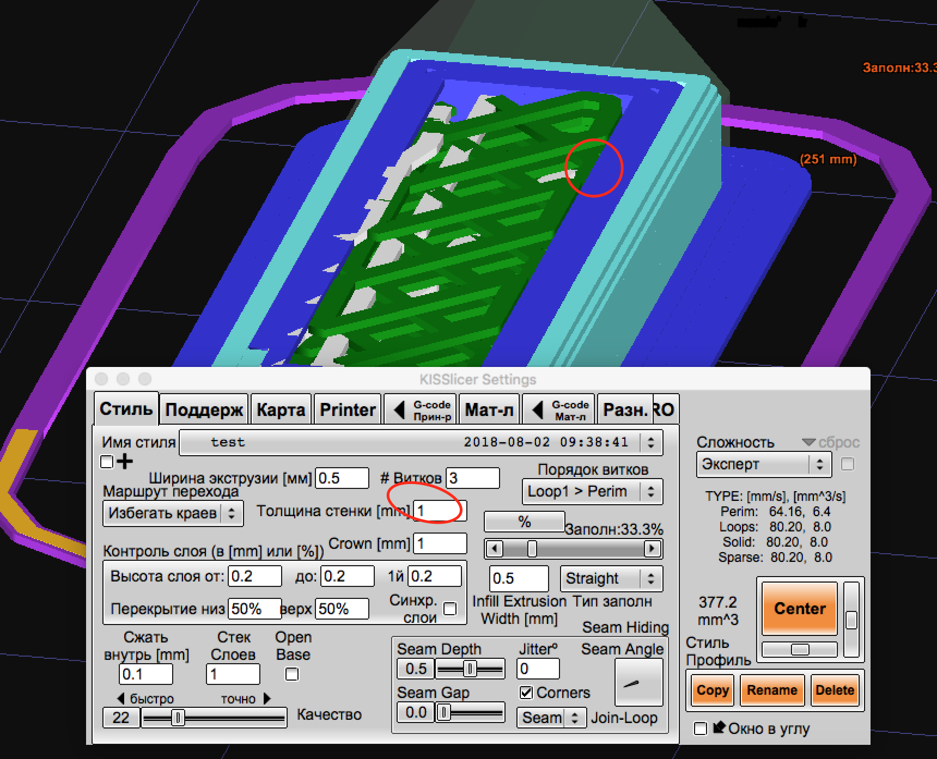Click the Rename style button
The image size is (937, 759).
pyautogui.click(x=771, y=690)
